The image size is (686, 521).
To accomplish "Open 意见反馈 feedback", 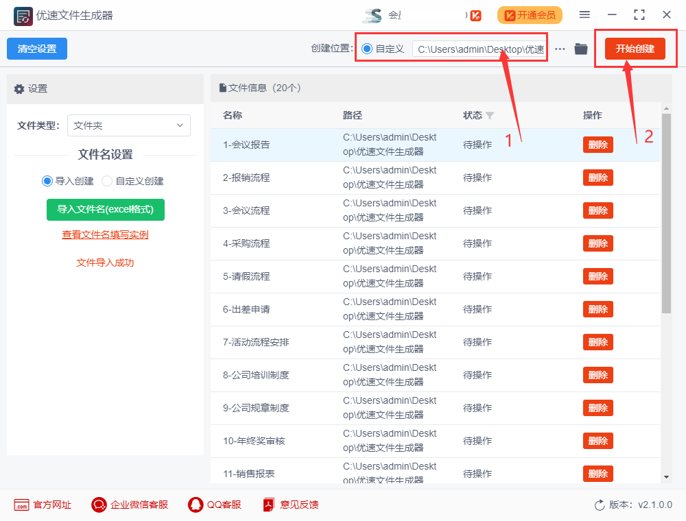I will pyautogui.click(x=268, y=505).
